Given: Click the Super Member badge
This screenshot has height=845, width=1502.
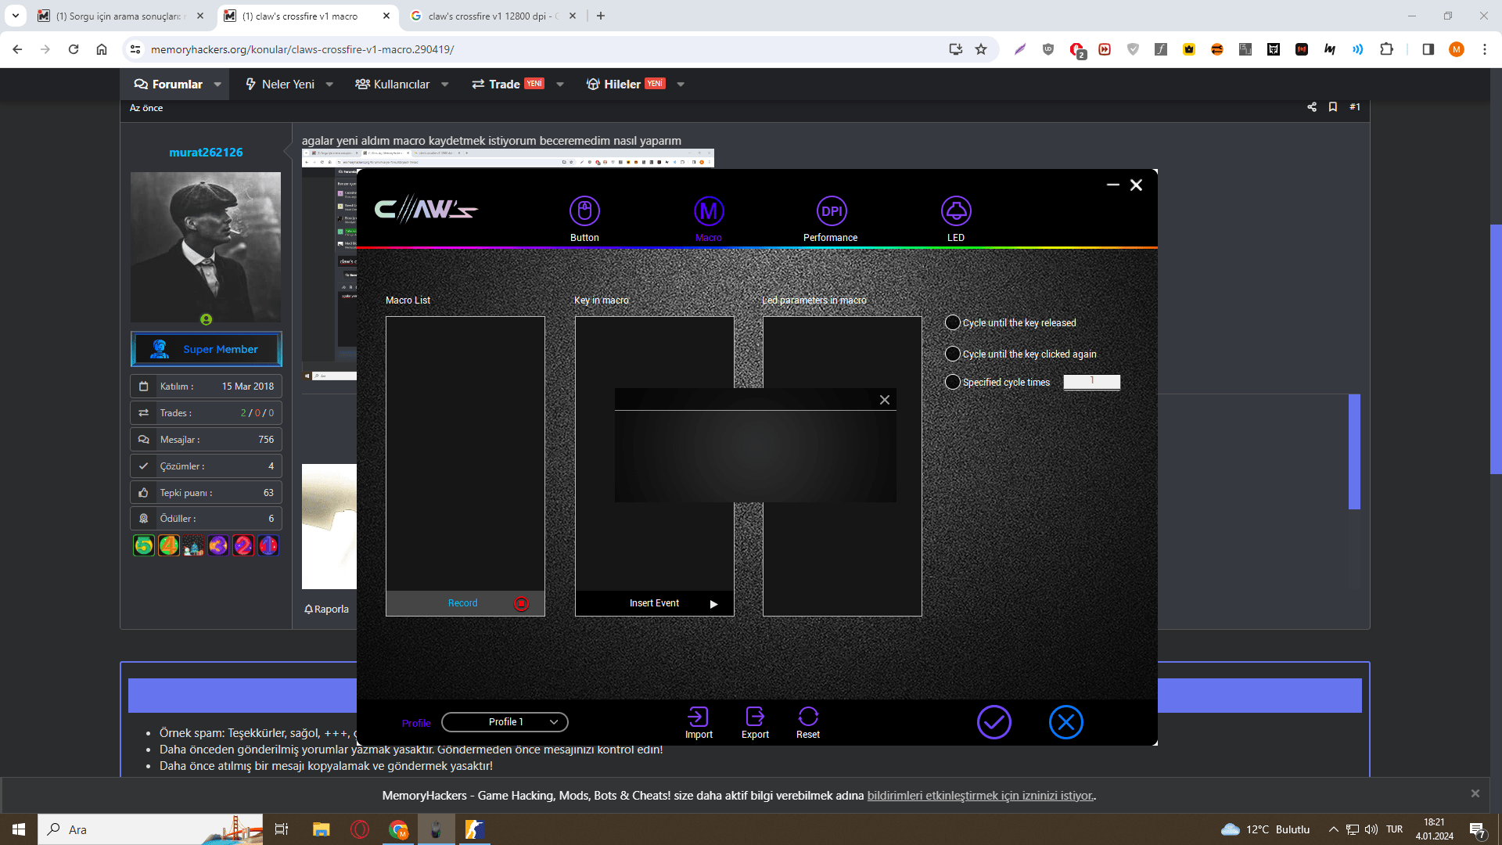Looking at the screenshot, I should tap(206, 349).
